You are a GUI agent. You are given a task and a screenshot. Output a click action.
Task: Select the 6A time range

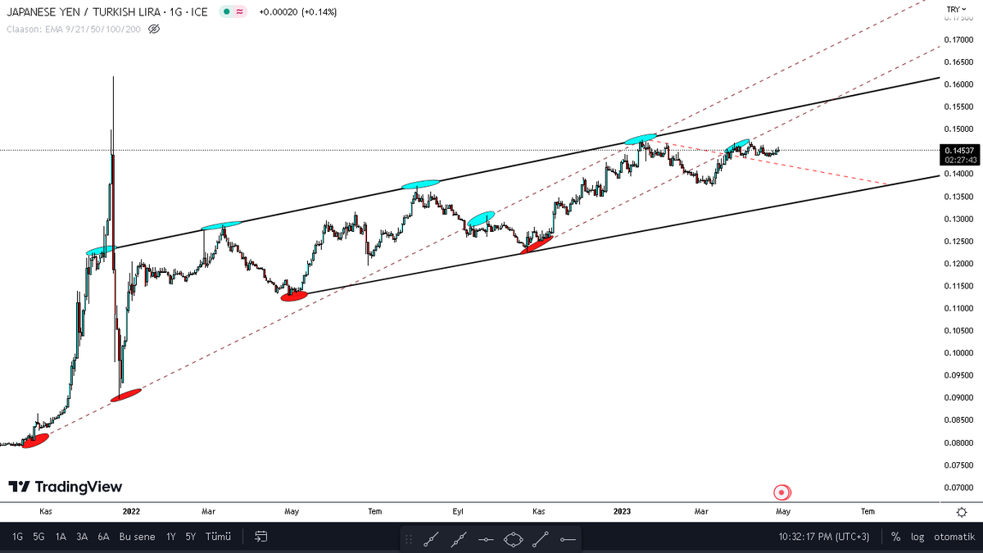(103, 537)
